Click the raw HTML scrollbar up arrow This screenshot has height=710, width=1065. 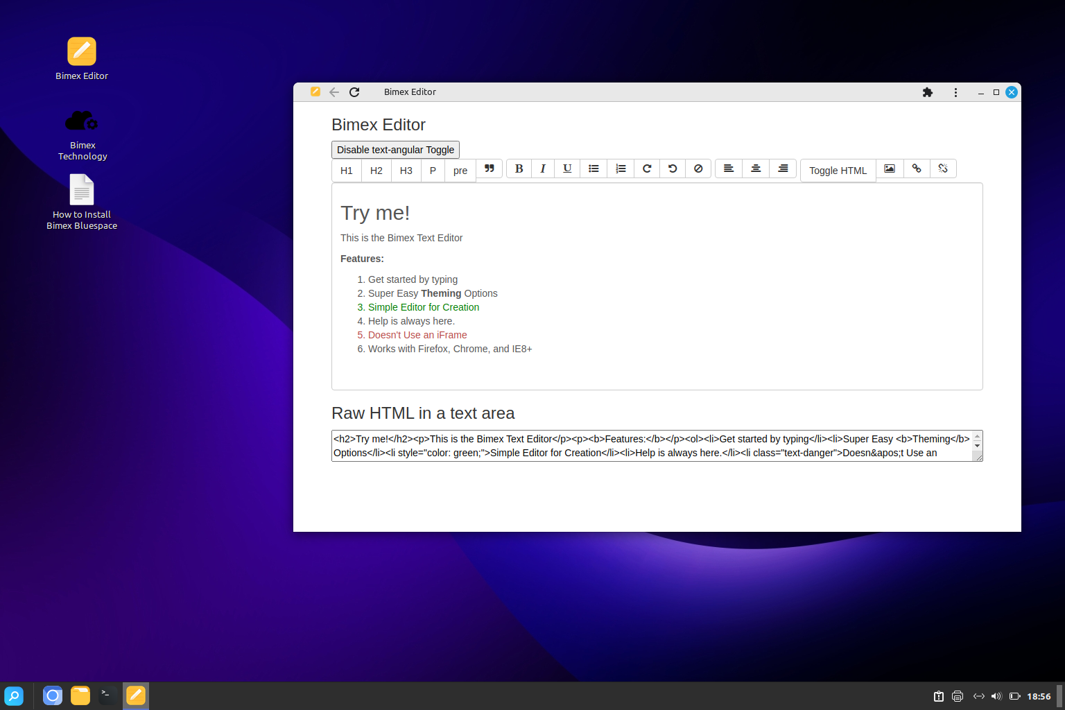pos(978,437)
